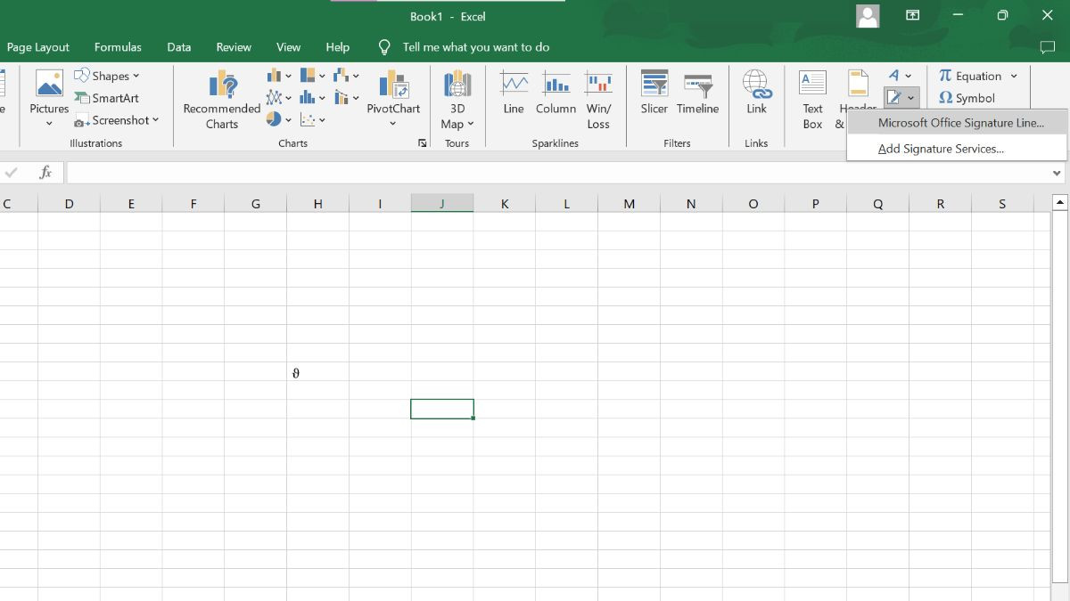This screenshot has width=1070, height=601.
Task: Insert a Win/Loss sparkline
Action: (x=598, y=100)
